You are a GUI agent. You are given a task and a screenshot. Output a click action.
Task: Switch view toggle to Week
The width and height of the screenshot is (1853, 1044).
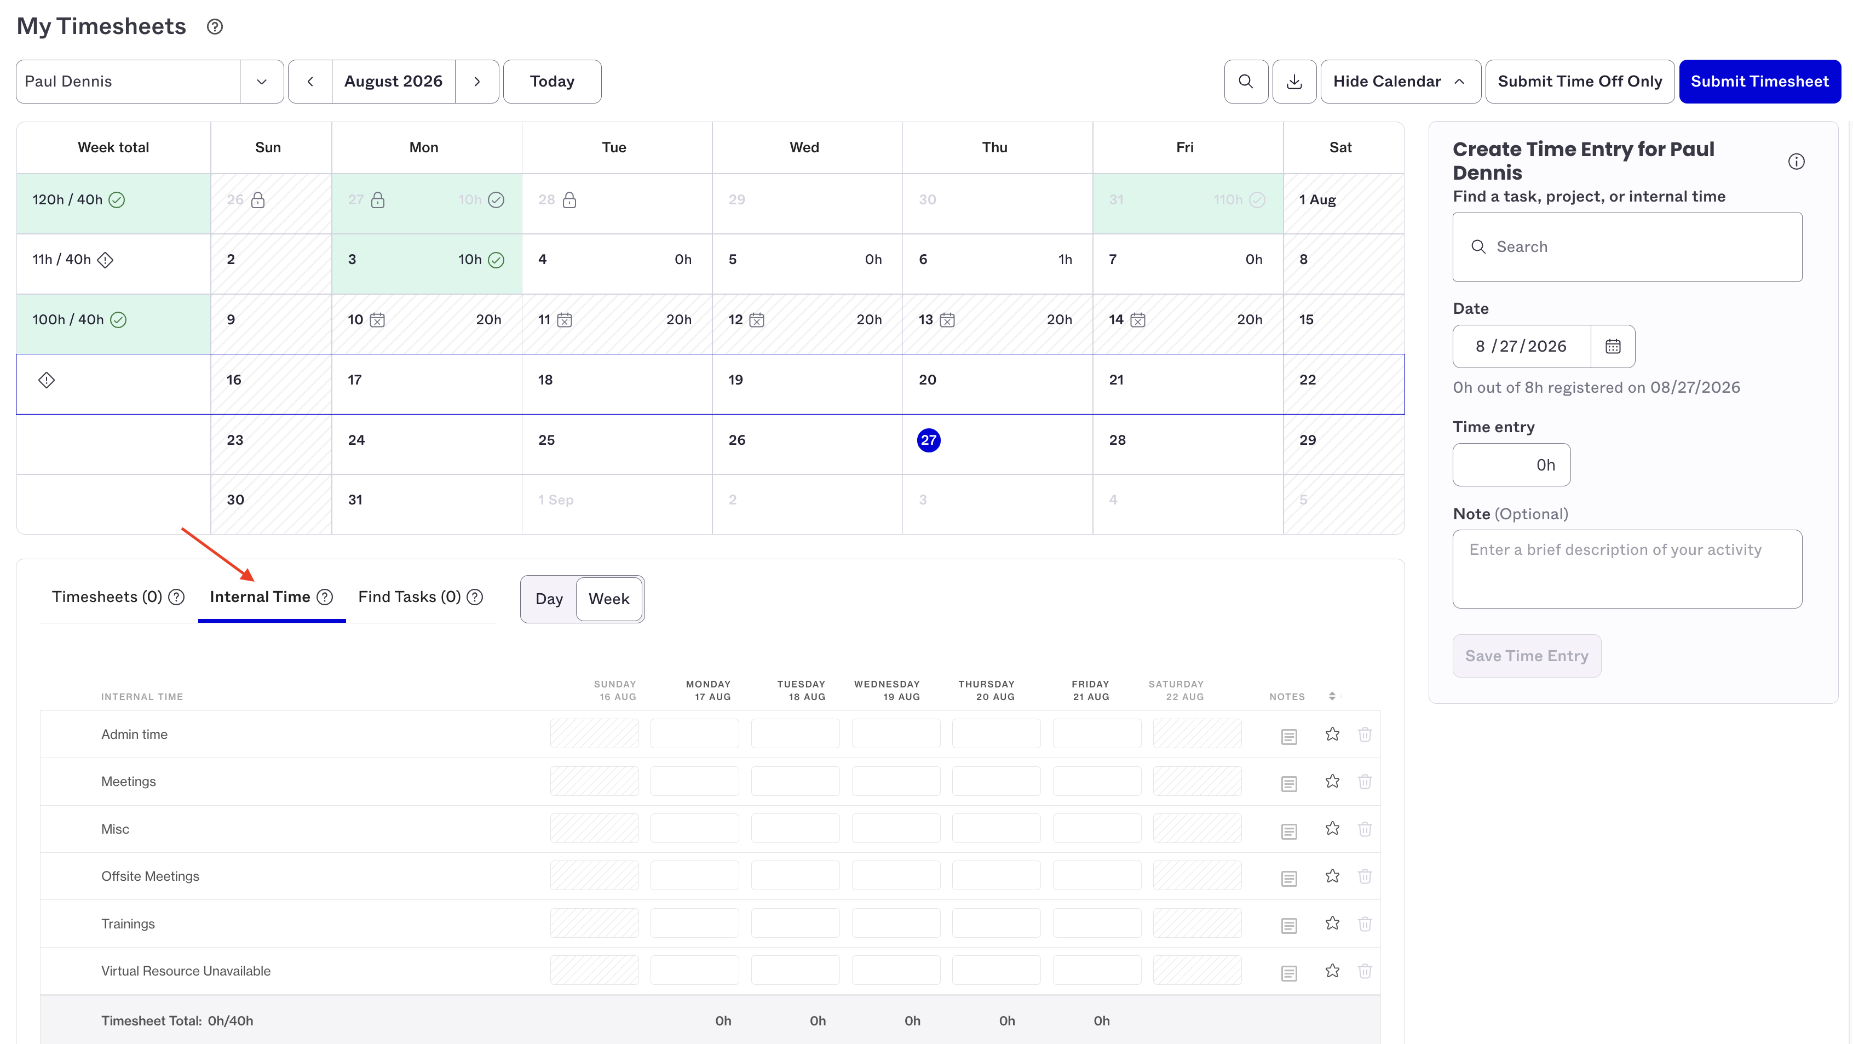(608, 599)
